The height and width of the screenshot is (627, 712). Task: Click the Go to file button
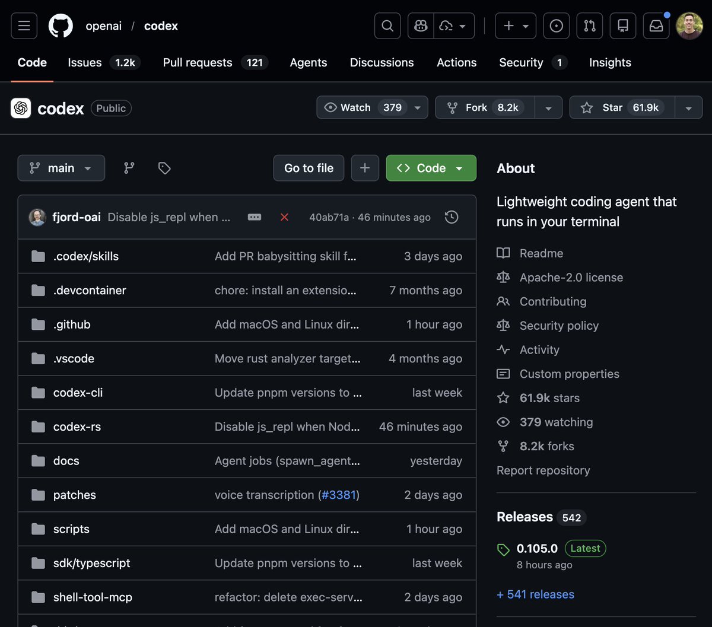click(309, 168)
